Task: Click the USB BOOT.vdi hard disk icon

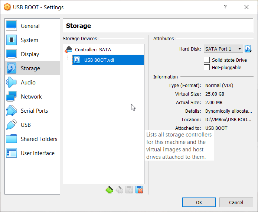Action: point(77,60)
